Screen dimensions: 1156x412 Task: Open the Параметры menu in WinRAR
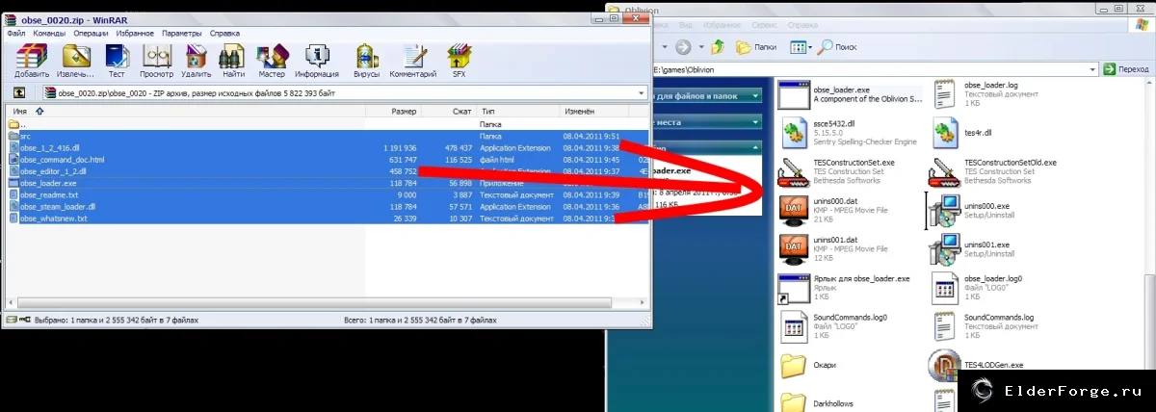pos(182,33)
